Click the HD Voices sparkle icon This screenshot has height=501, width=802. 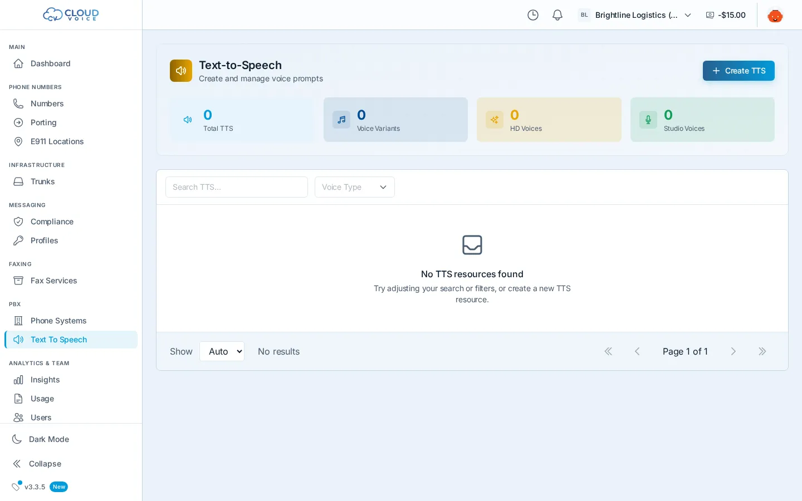coord(495,120)
